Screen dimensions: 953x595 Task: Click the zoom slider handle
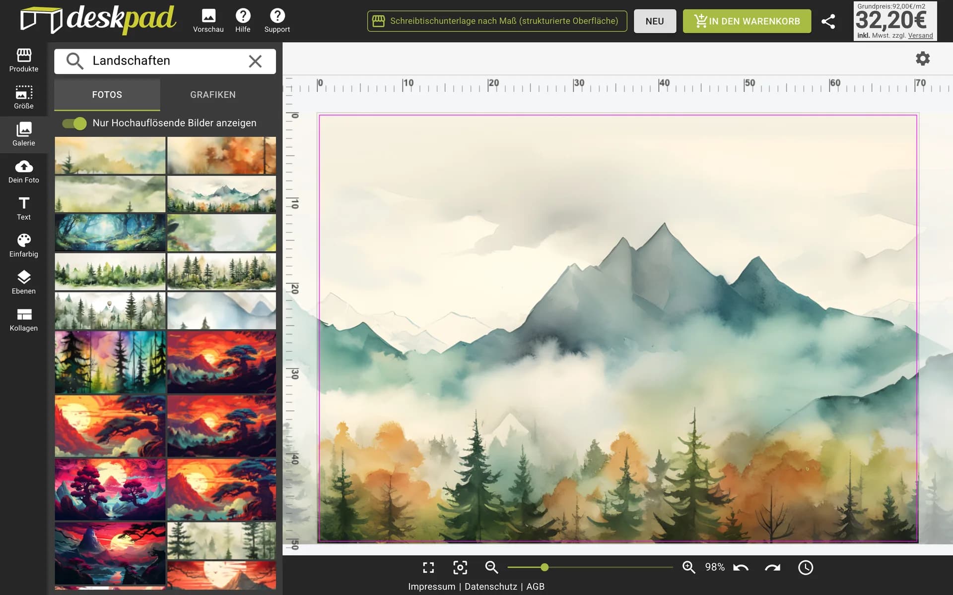[x=545, y=567]
